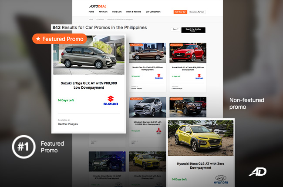Click Suzuki logo on Ciaz card
The height and width of the screenshot is (187, 283).
pyautogui.click(x=159, y=76)
